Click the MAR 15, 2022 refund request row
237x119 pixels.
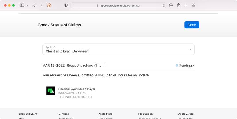(74, 66)
